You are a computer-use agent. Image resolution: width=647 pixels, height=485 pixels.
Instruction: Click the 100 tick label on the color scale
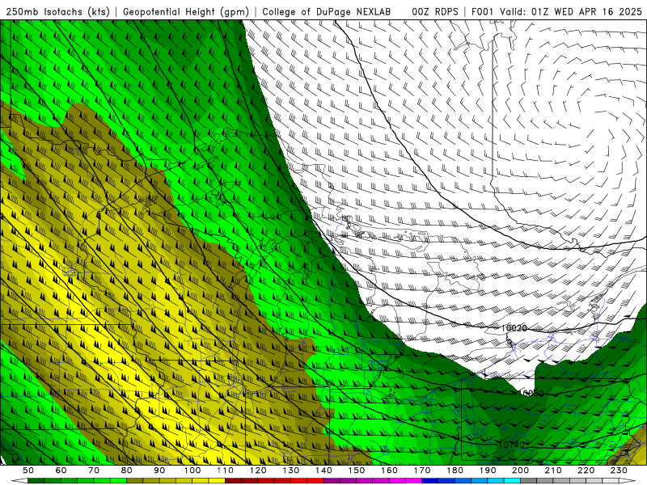coord(192,470)
